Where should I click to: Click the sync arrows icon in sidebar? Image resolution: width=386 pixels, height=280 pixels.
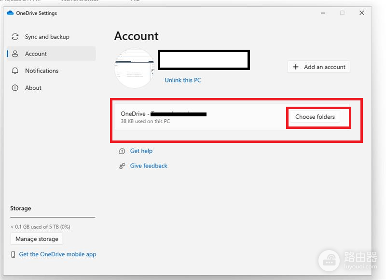(x=15, y=37)
